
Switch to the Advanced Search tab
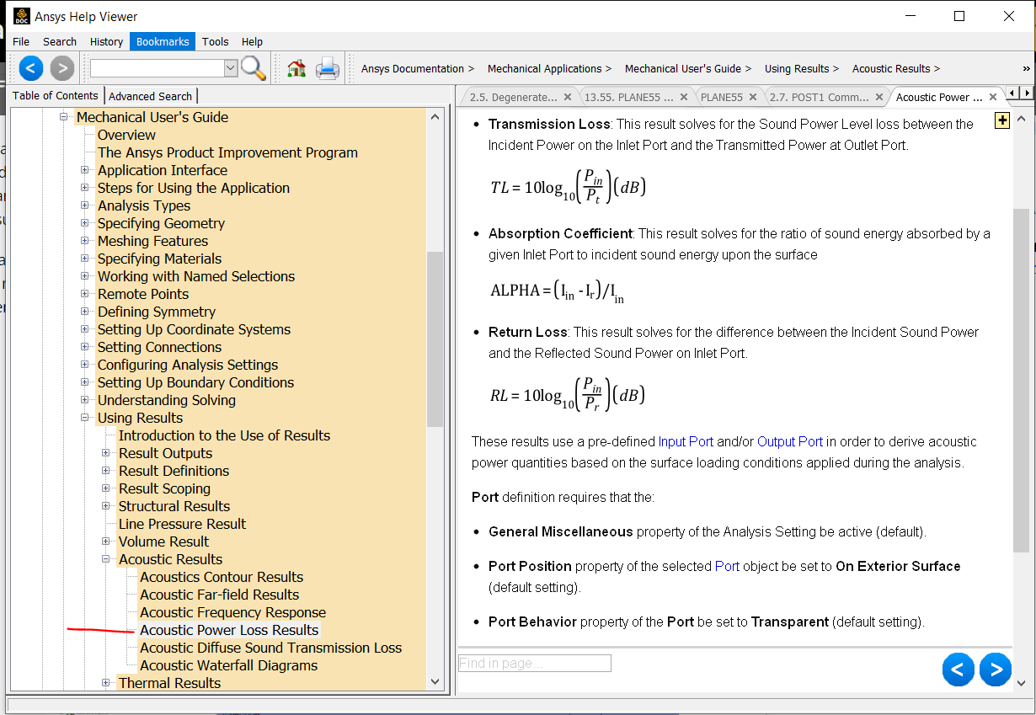(x=151, y=96)
